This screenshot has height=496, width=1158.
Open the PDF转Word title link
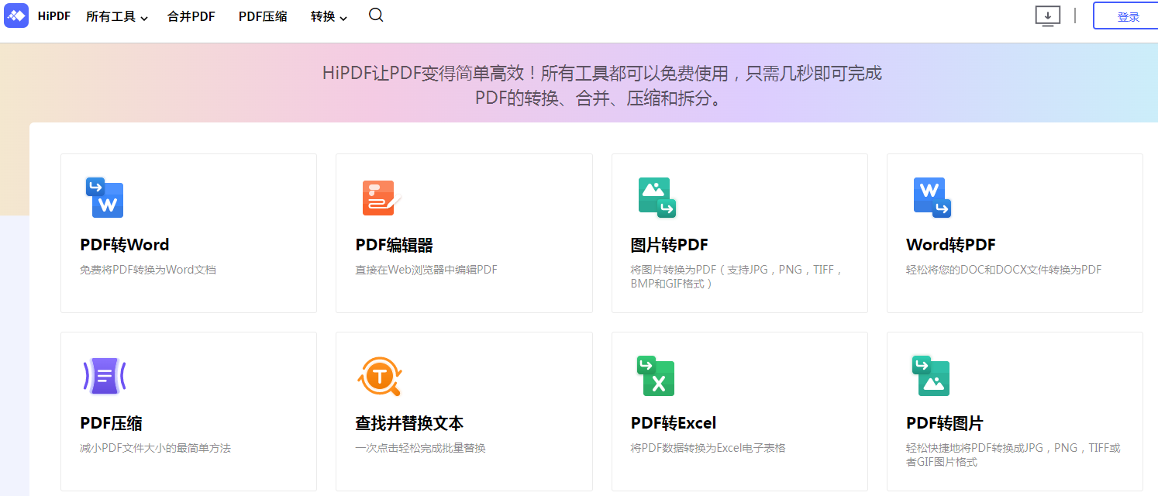124,244
